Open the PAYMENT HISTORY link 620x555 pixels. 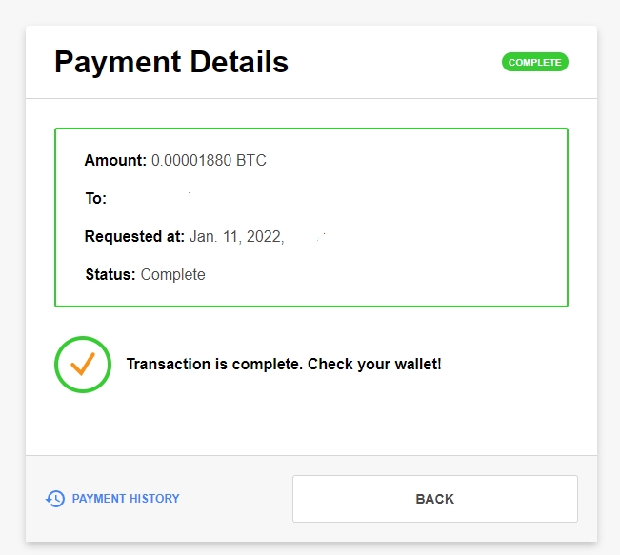point(126,499)
